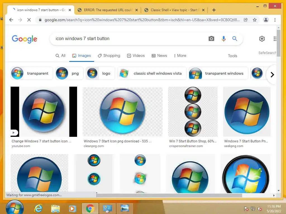Click the horizontal scrollbar right arrow

click(274, 195)
